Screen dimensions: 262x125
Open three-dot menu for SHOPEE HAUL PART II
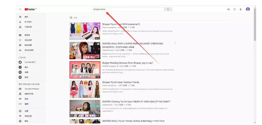[175, 43]
